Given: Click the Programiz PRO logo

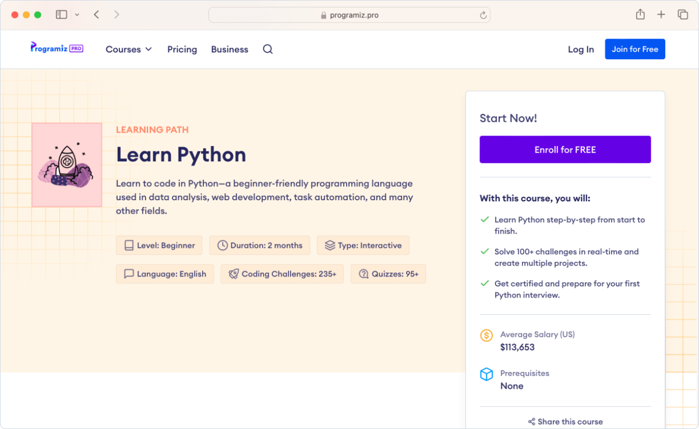Looking at the screenshot, I should [x=57, y=48].
